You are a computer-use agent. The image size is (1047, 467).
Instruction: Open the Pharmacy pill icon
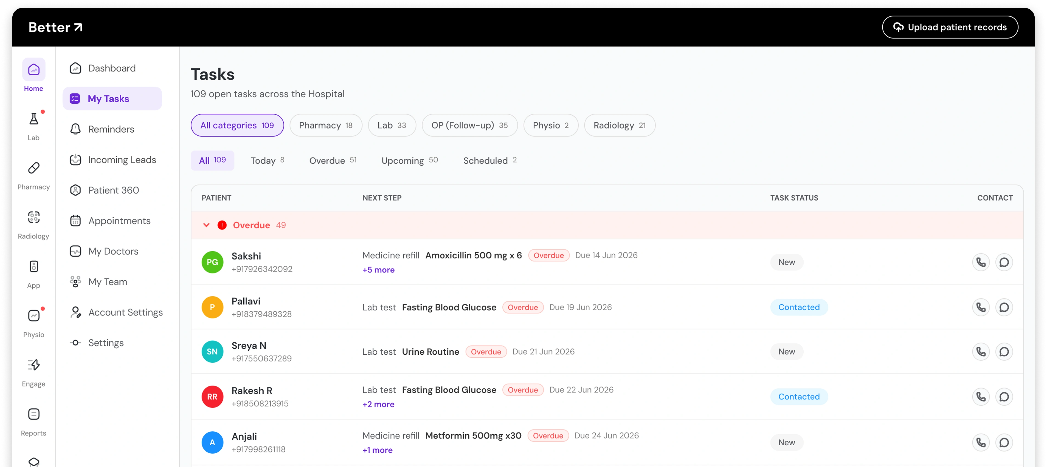pos(34,168)
